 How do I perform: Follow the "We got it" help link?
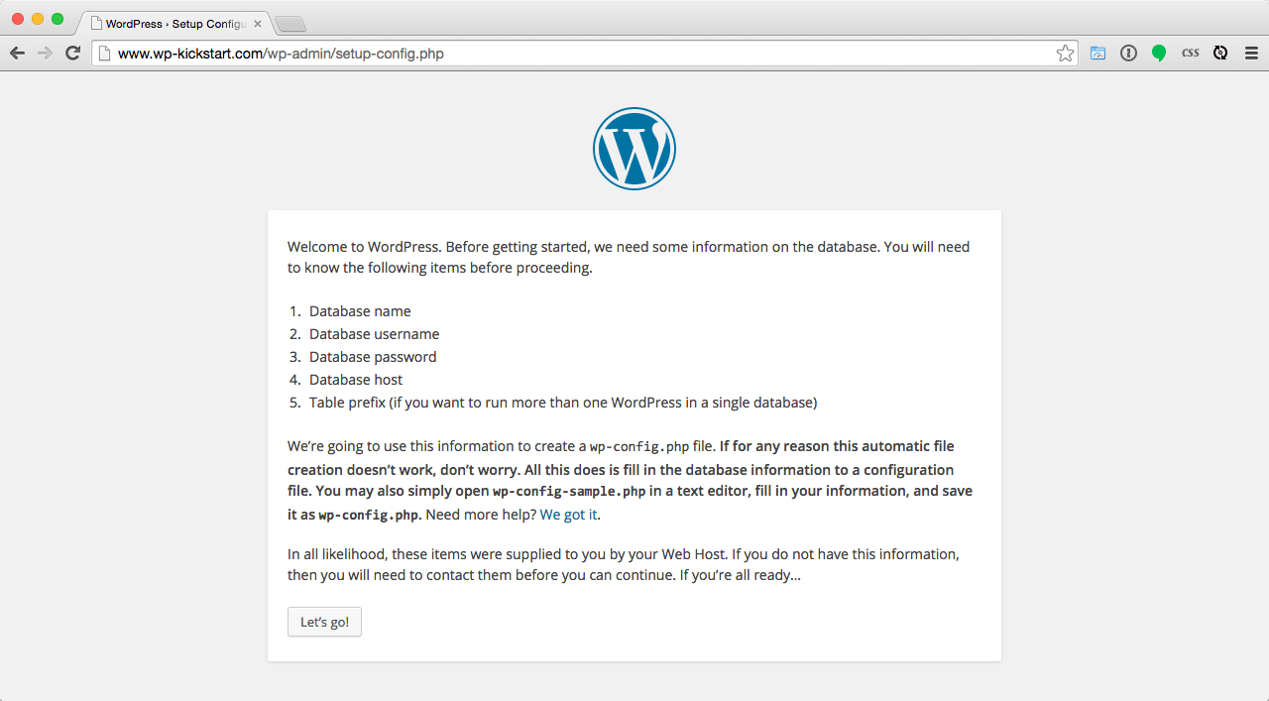click(x=568, y=515)
